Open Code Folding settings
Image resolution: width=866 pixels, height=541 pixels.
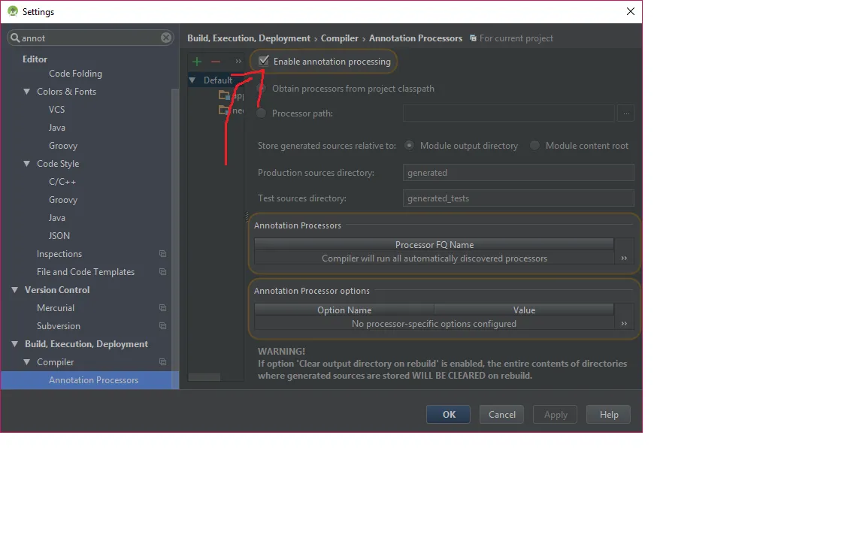(x=75, y=74)
